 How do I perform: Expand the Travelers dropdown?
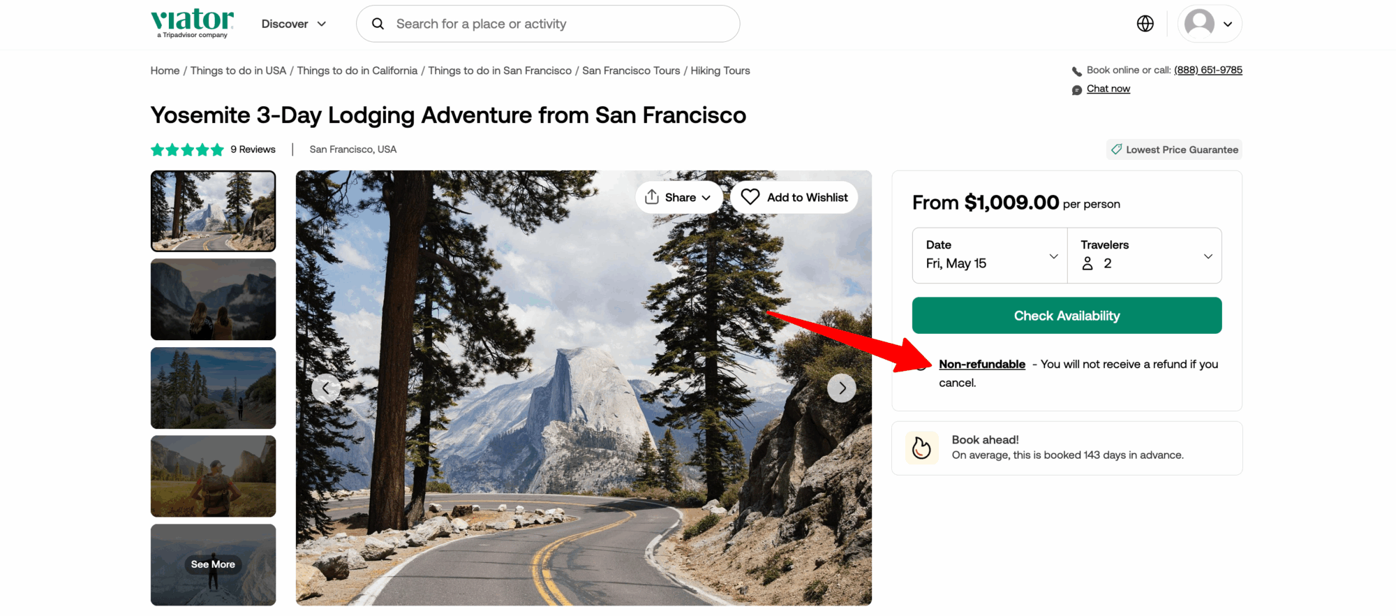1145,256
